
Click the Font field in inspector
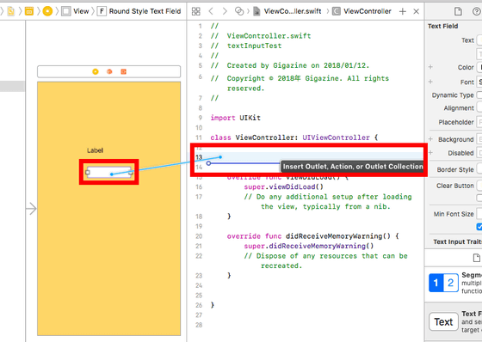(x=479, y=82)
